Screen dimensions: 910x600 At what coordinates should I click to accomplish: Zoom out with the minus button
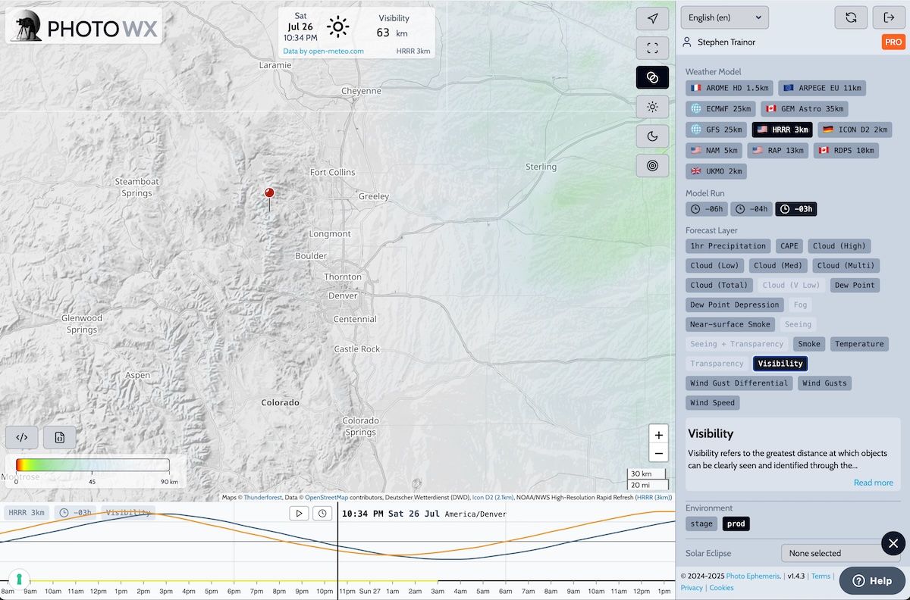click(658, 454)
